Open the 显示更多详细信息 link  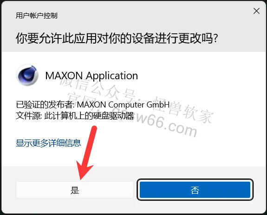[48, 143]
